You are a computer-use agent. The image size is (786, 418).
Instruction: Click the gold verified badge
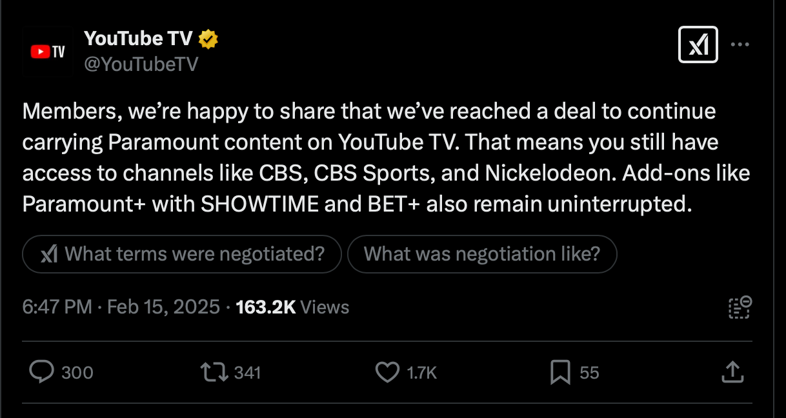click(x=208, y=39)
